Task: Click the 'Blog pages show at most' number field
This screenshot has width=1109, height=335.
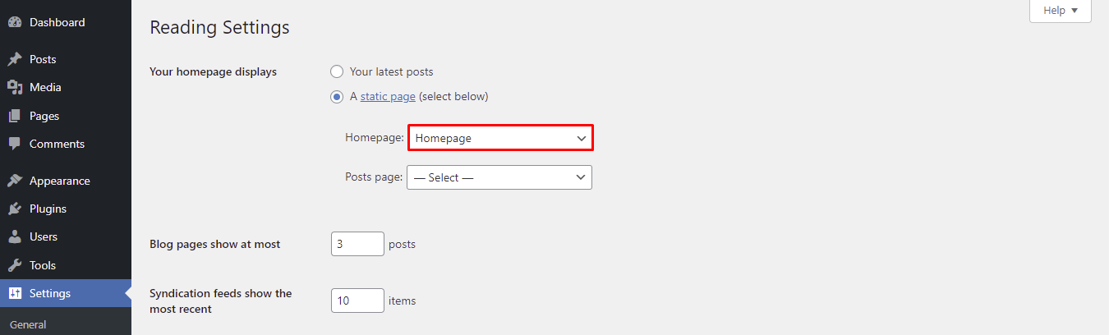Action: pyautogui.click(x=357, y=244)
